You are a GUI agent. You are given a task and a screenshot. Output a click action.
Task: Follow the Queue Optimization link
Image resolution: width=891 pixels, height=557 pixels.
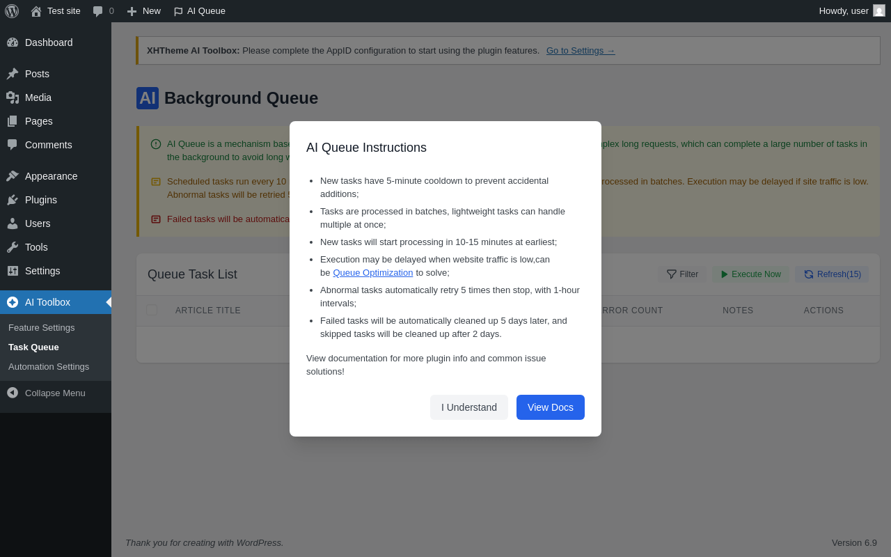pos(373,273)
